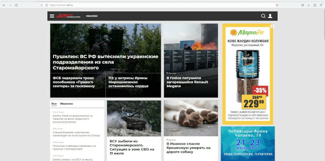Click the dog paw rescue article image
The width and height of the screenshot is (325, 161).
pyautogui.click(x=191, y=118)
